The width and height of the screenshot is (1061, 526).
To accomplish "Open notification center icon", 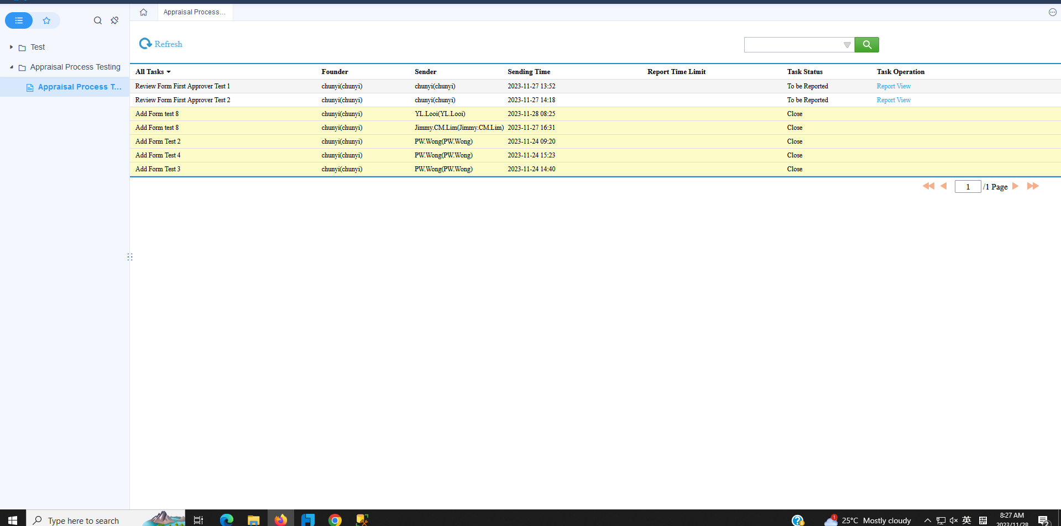I will click(1043, 520).
